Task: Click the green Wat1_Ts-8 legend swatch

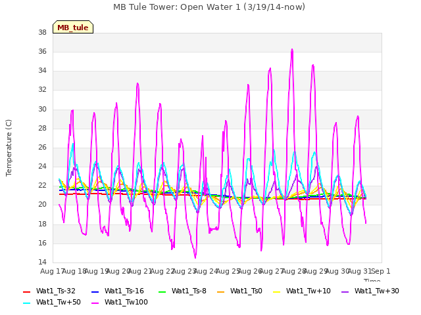Action: pyautogui.click(x=162, y=291)
